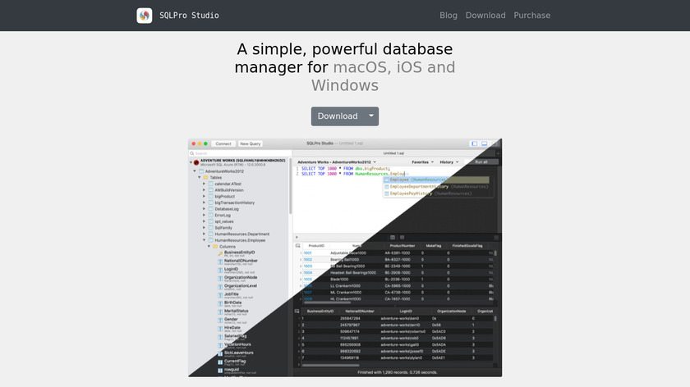
Task: Open the History dropdown in the query editor
Action: pos(448,162)
